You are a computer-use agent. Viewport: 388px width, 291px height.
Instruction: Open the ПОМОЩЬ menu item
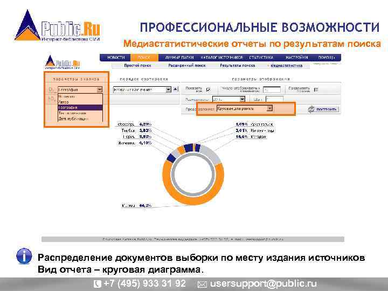coord(327,58)
